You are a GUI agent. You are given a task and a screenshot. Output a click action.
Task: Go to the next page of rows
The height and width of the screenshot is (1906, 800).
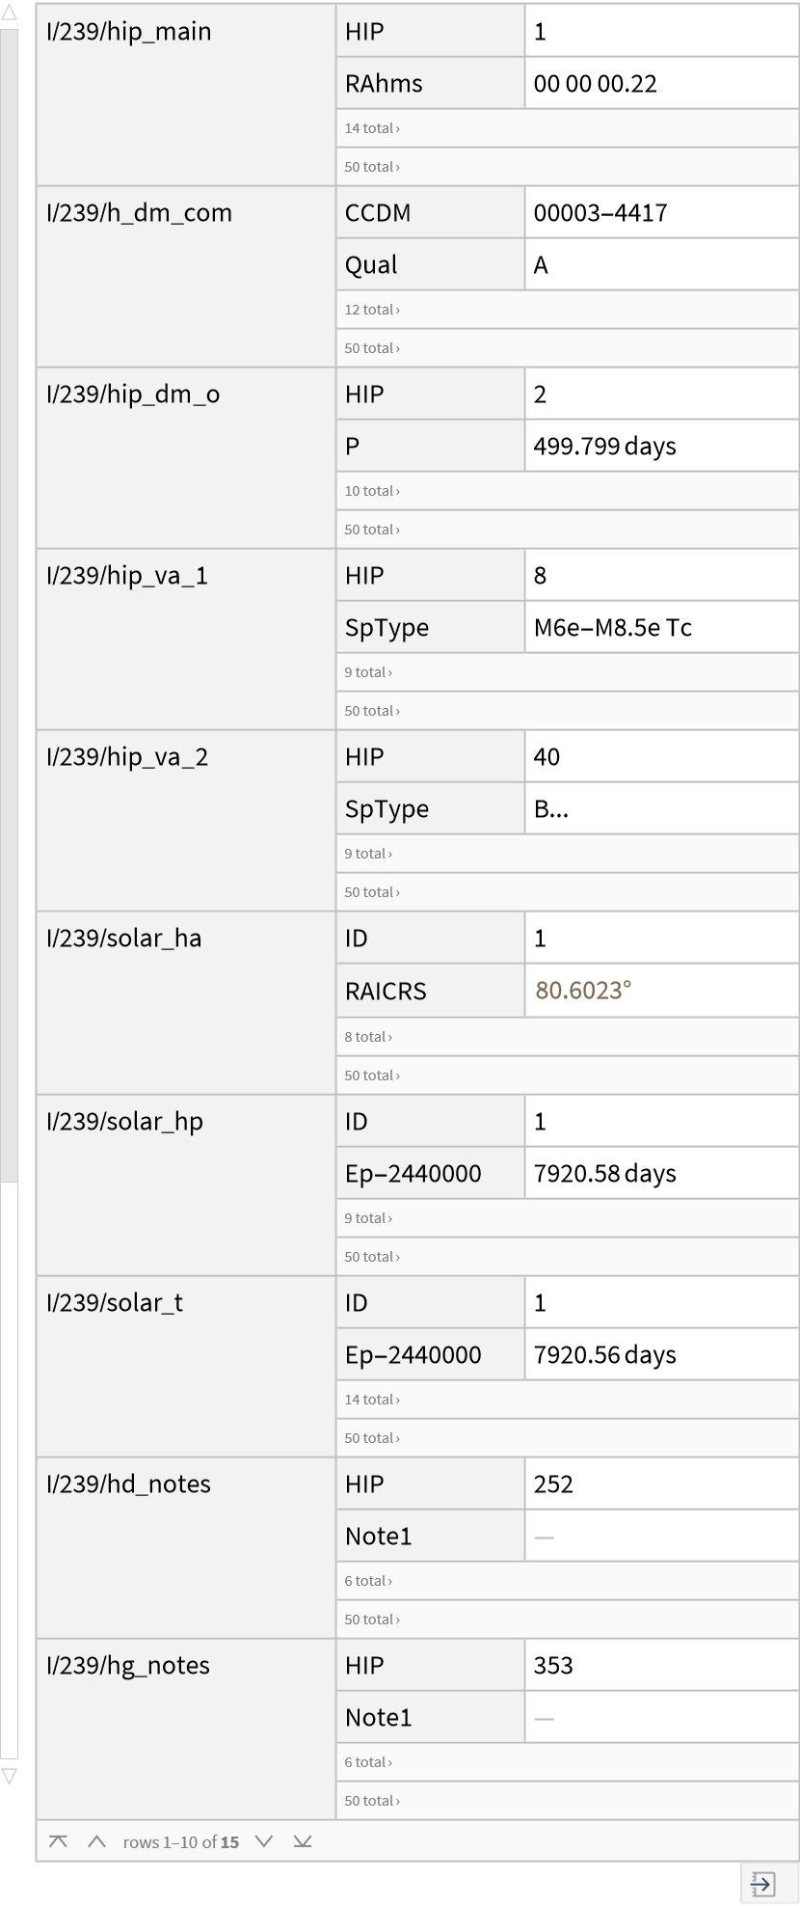pyautogui.click(x=264, y=1841)
